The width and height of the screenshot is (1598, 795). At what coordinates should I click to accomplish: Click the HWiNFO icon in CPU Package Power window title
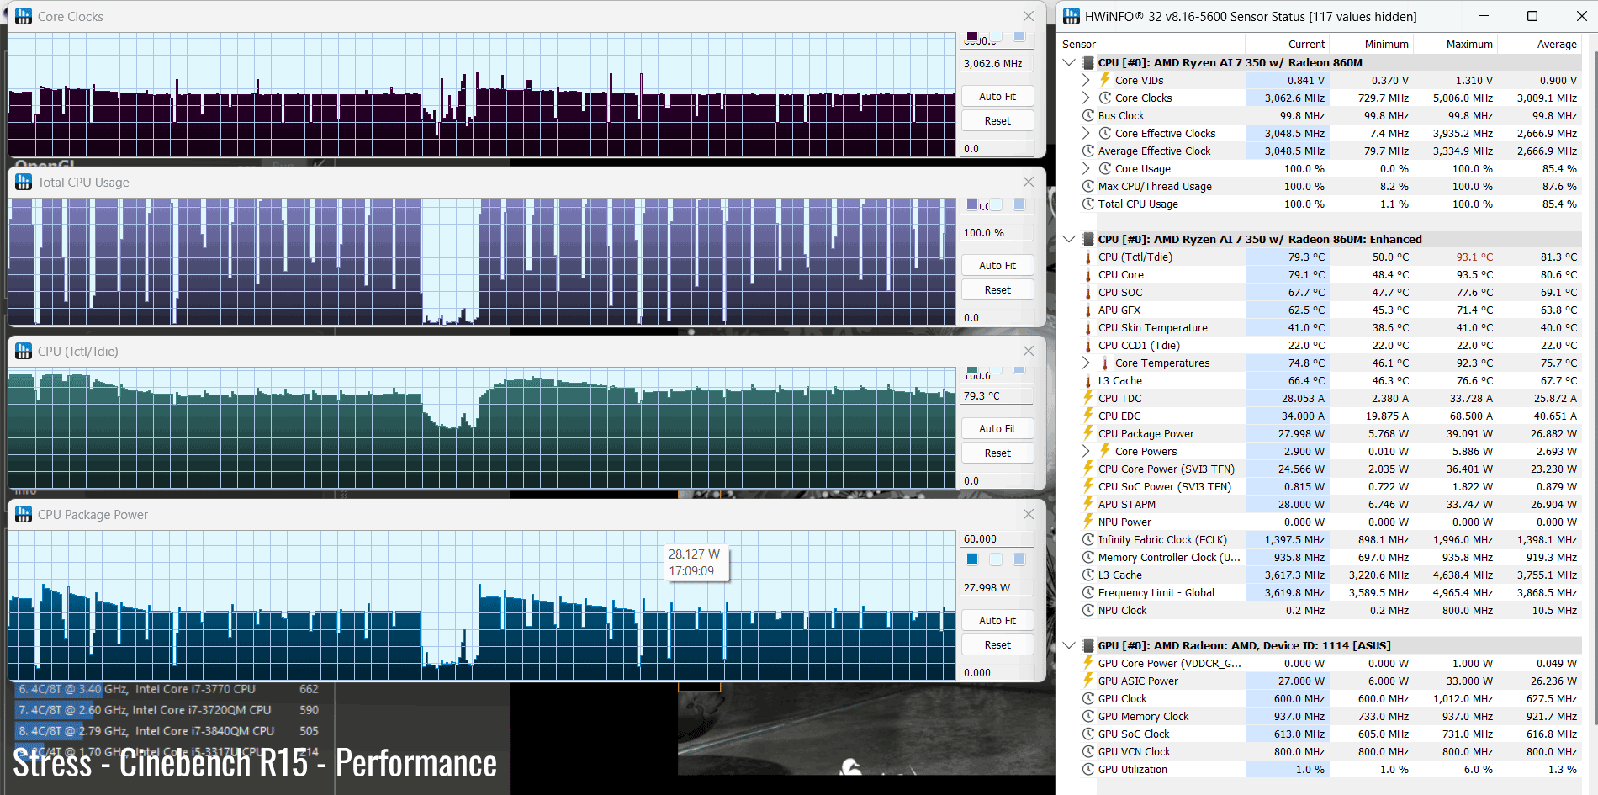(x=24, y=514)
